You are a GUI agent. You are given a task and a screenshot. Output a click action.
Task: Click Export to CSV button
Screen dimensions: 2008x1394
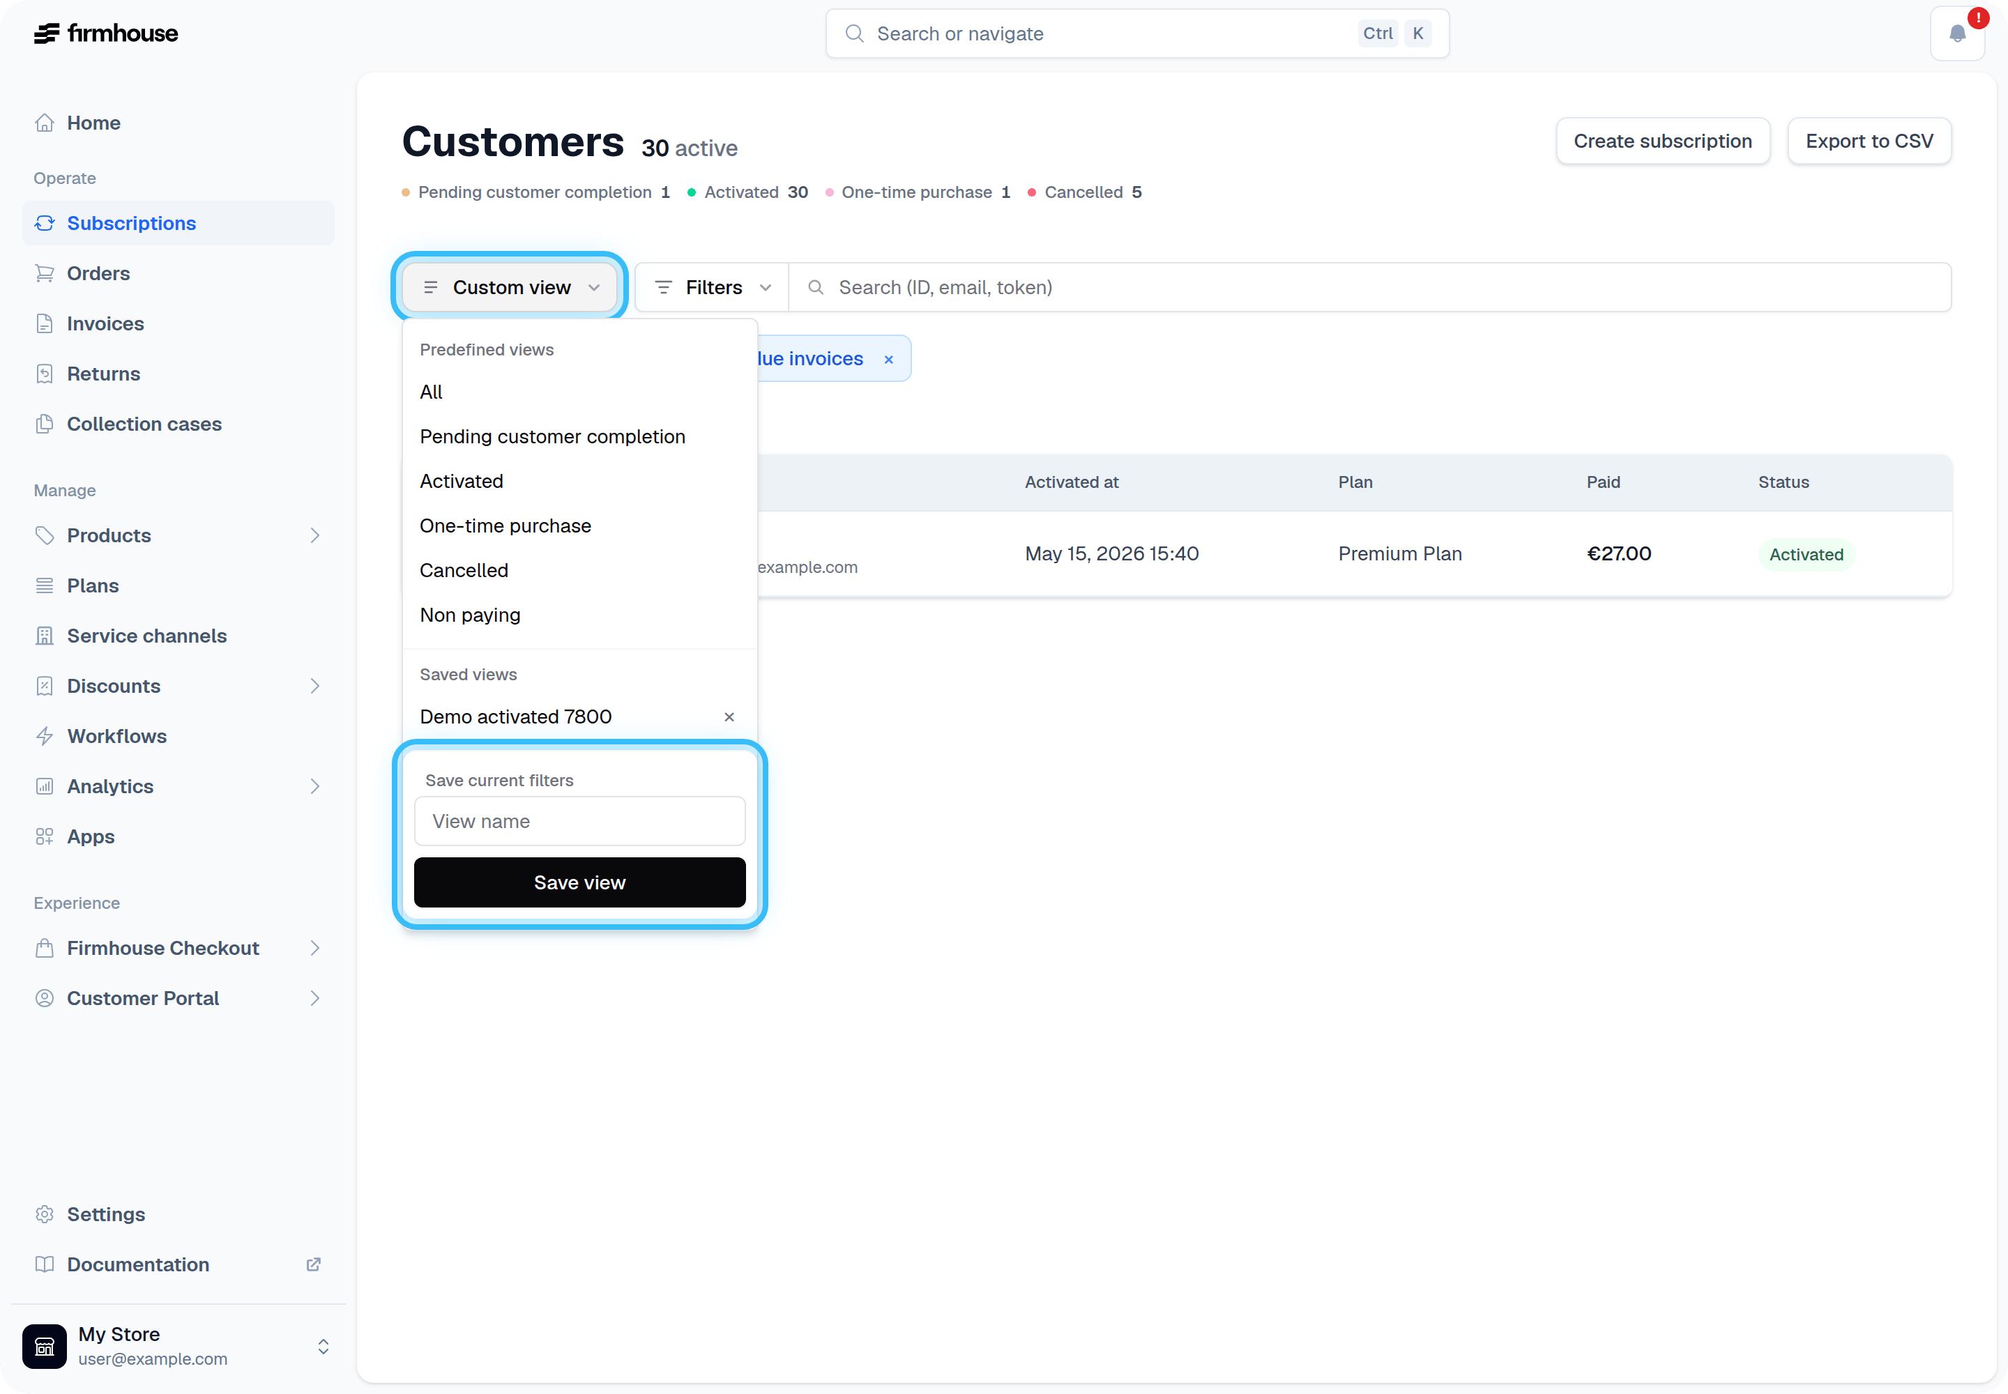(1869, 141)
